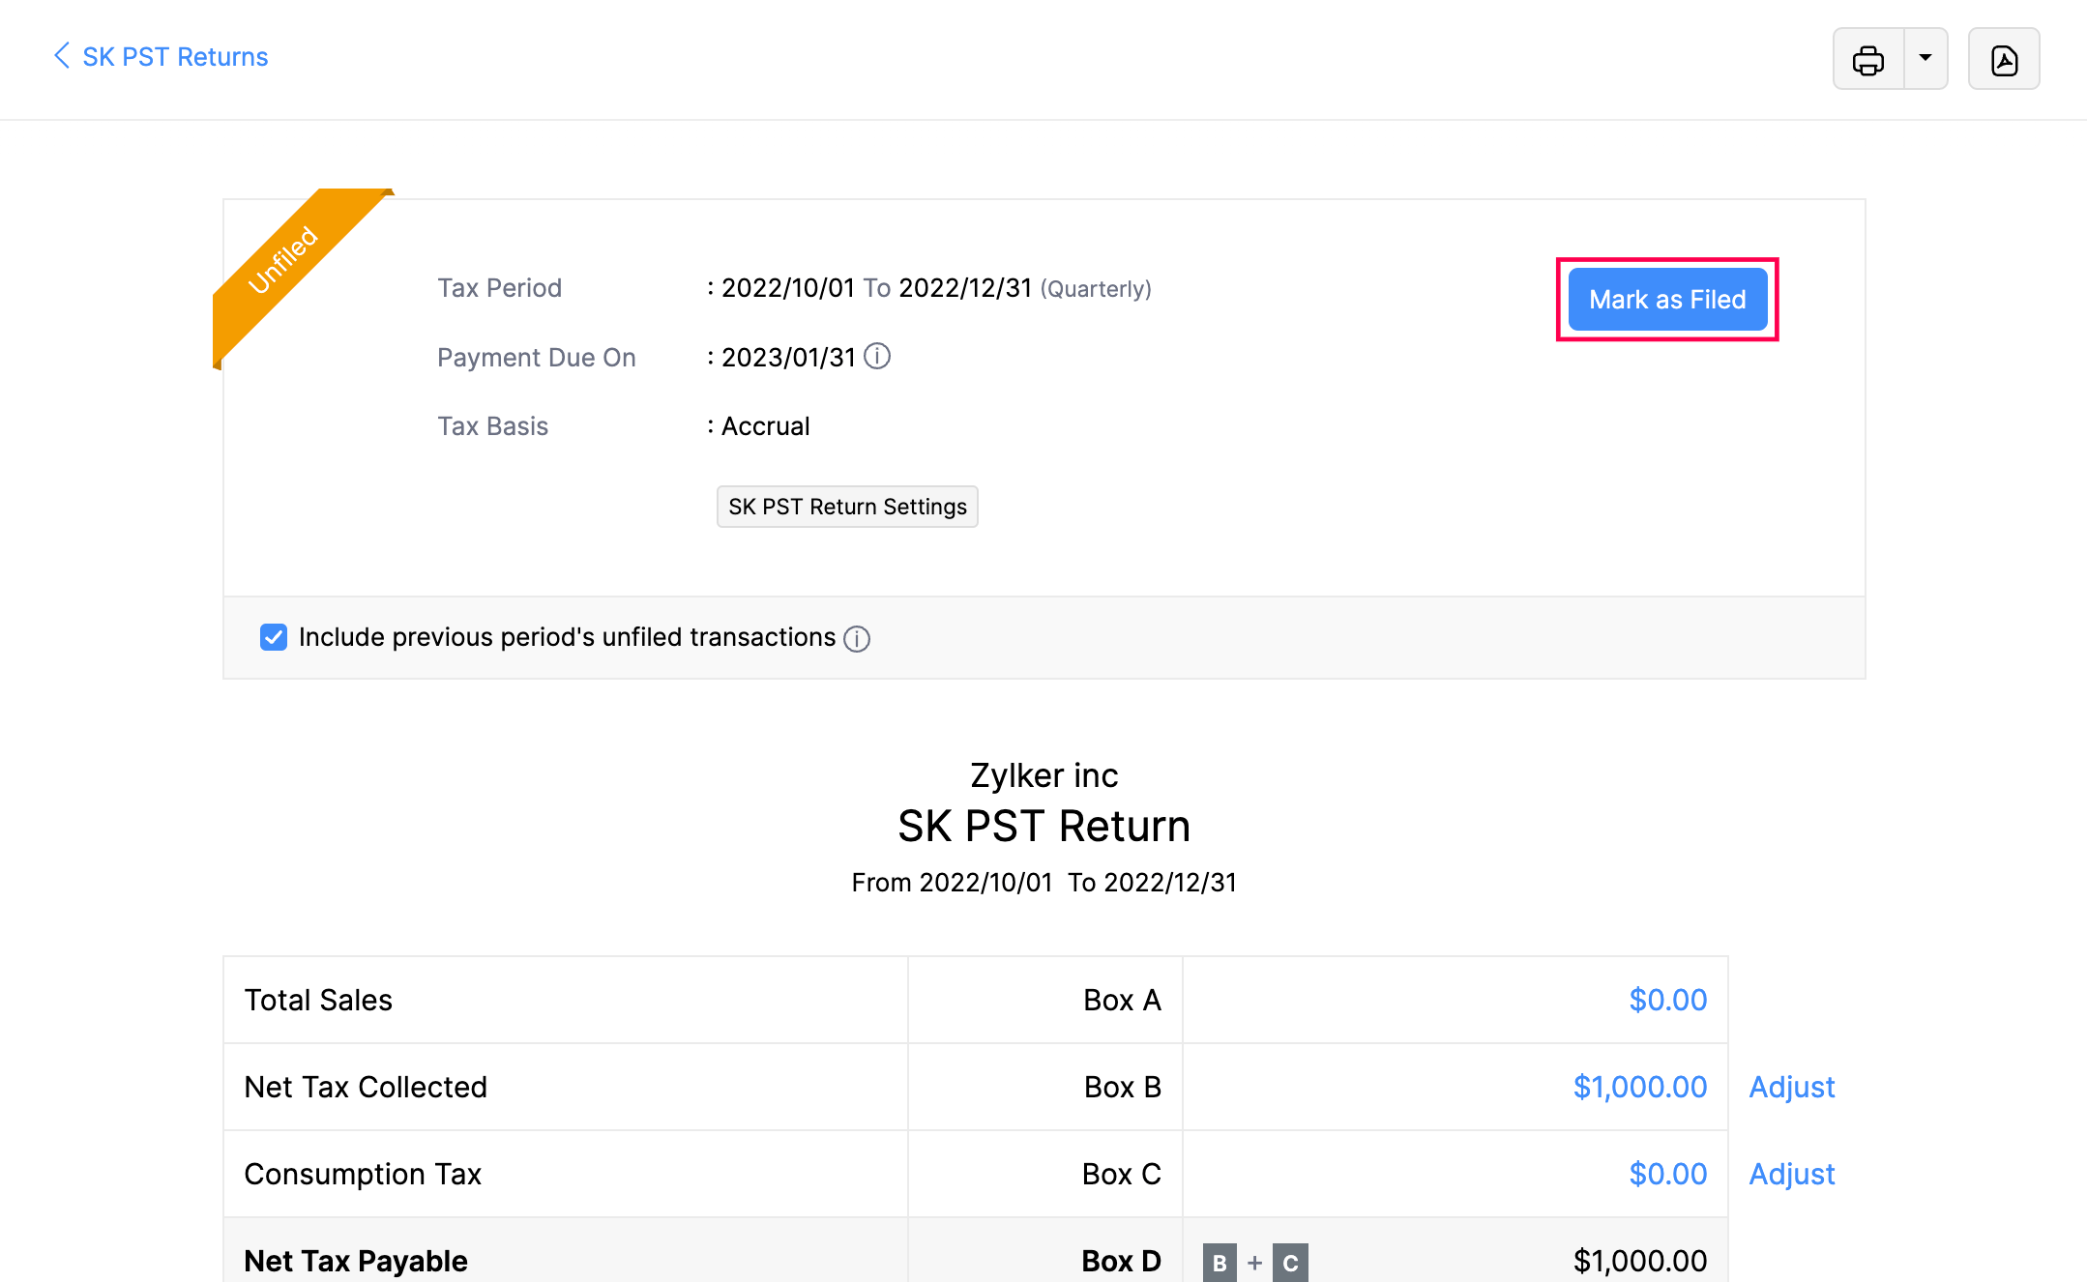This screenshot has height=1282, width=2087.
Task: Click the back chevron before SK PST Returns
Action: point(61,56)
